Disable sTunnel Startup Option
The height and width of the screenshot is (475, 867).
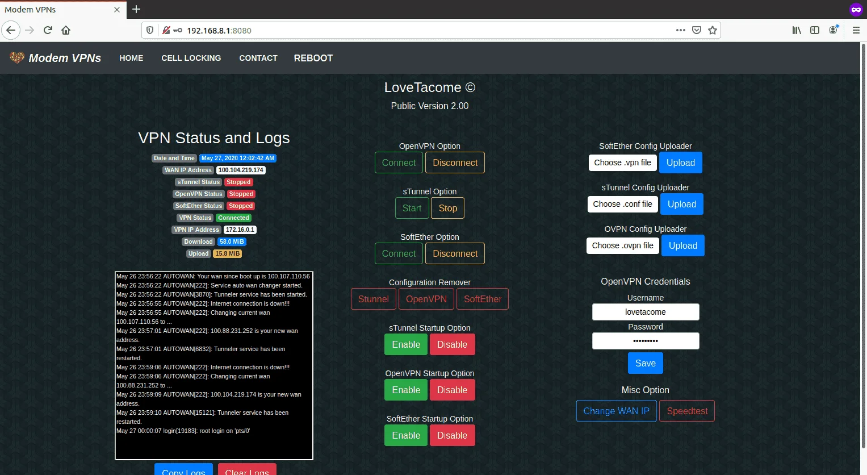pyautogui.click(x=453, y=344)
